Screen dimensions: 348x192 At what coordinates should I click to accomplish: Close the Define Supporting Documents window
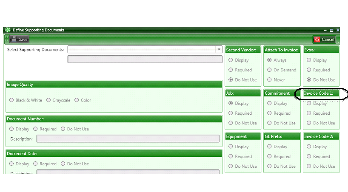337,30
